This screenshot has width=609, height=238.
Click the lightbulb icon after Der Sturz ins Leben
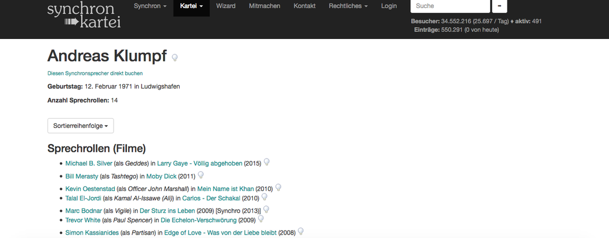[x=266, y=209]
